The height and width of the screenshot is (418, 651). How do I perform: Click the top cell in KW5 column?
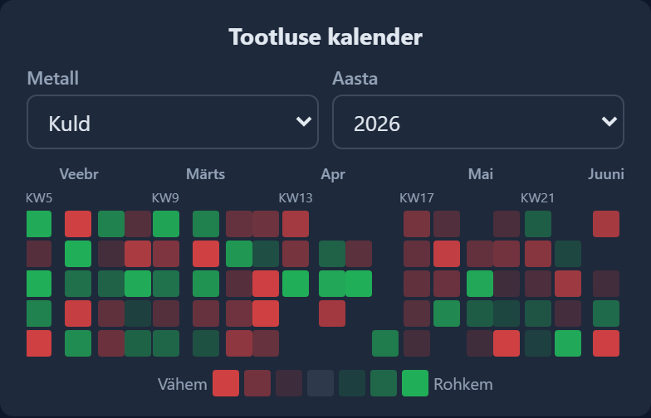pos(39,224)
